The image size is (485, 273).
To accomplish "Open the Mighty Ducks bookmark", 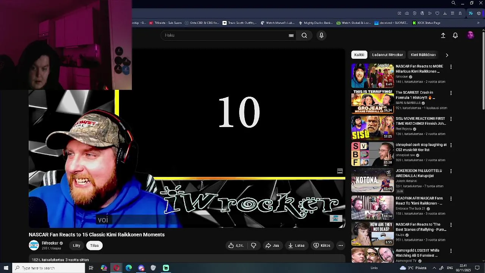I will point(316,23).
